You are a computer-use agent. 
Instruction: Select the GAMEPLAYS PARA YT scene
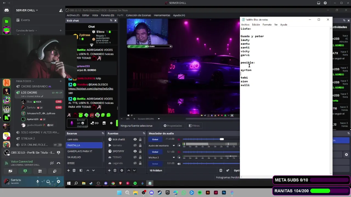[84, 151]
